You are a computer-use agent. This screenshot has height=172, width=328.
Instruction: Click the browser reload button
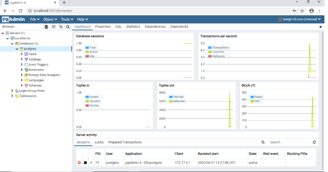(x=20, y=11)
